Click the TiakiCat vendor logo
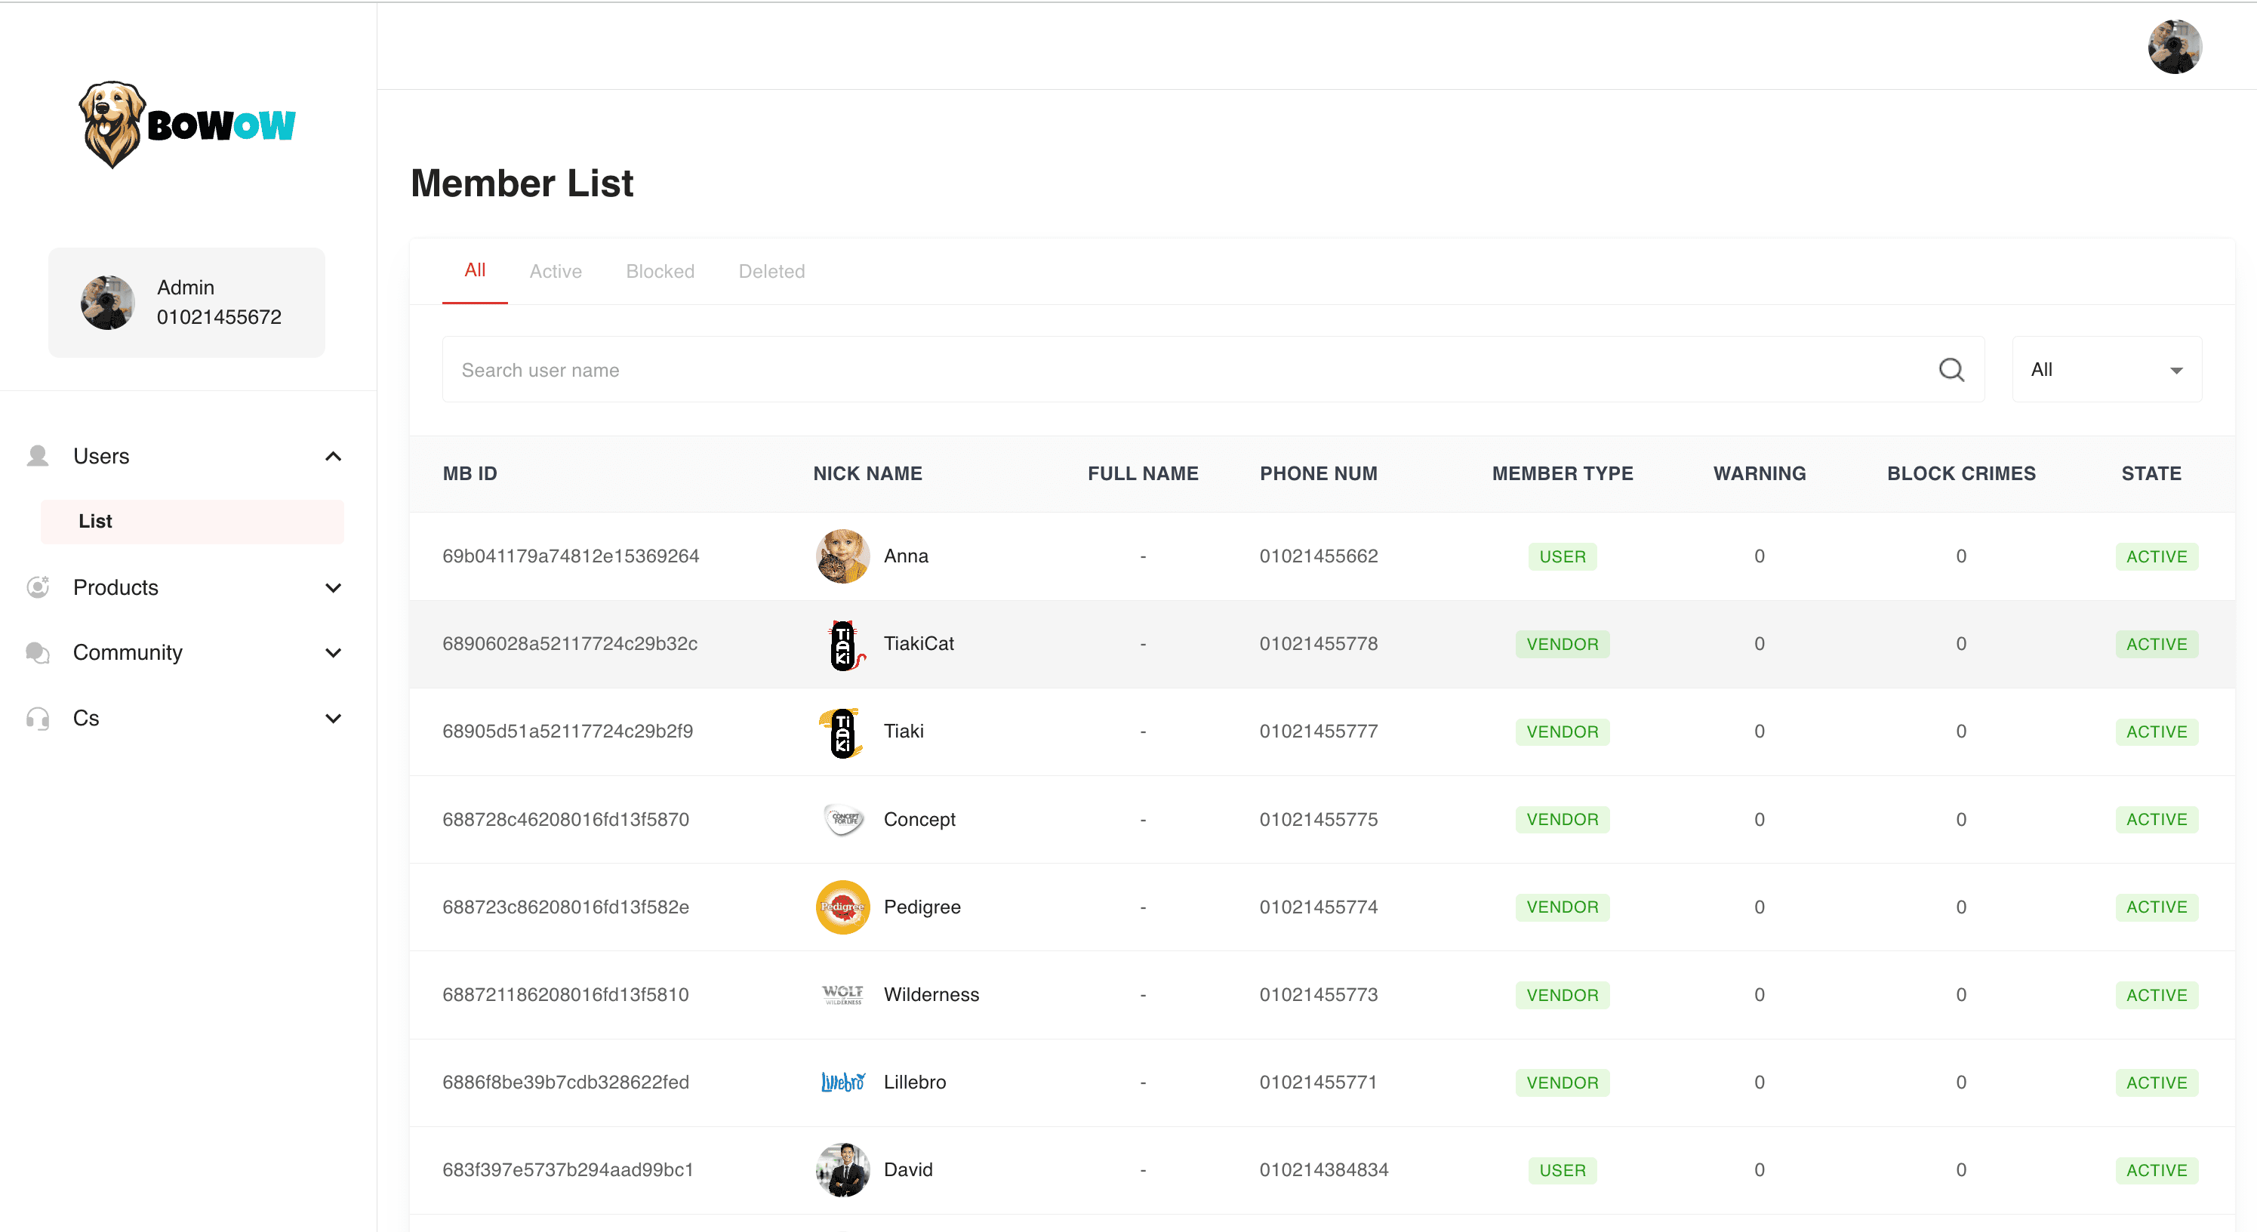The width and height of the screenshot is (2257, 1232). tap(842, 644)
